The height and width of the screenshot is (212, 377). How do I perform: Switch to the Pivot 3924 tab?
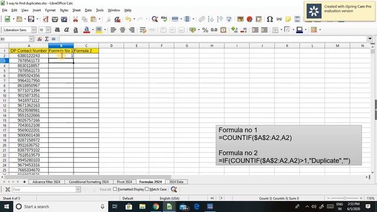click(124, 182)
